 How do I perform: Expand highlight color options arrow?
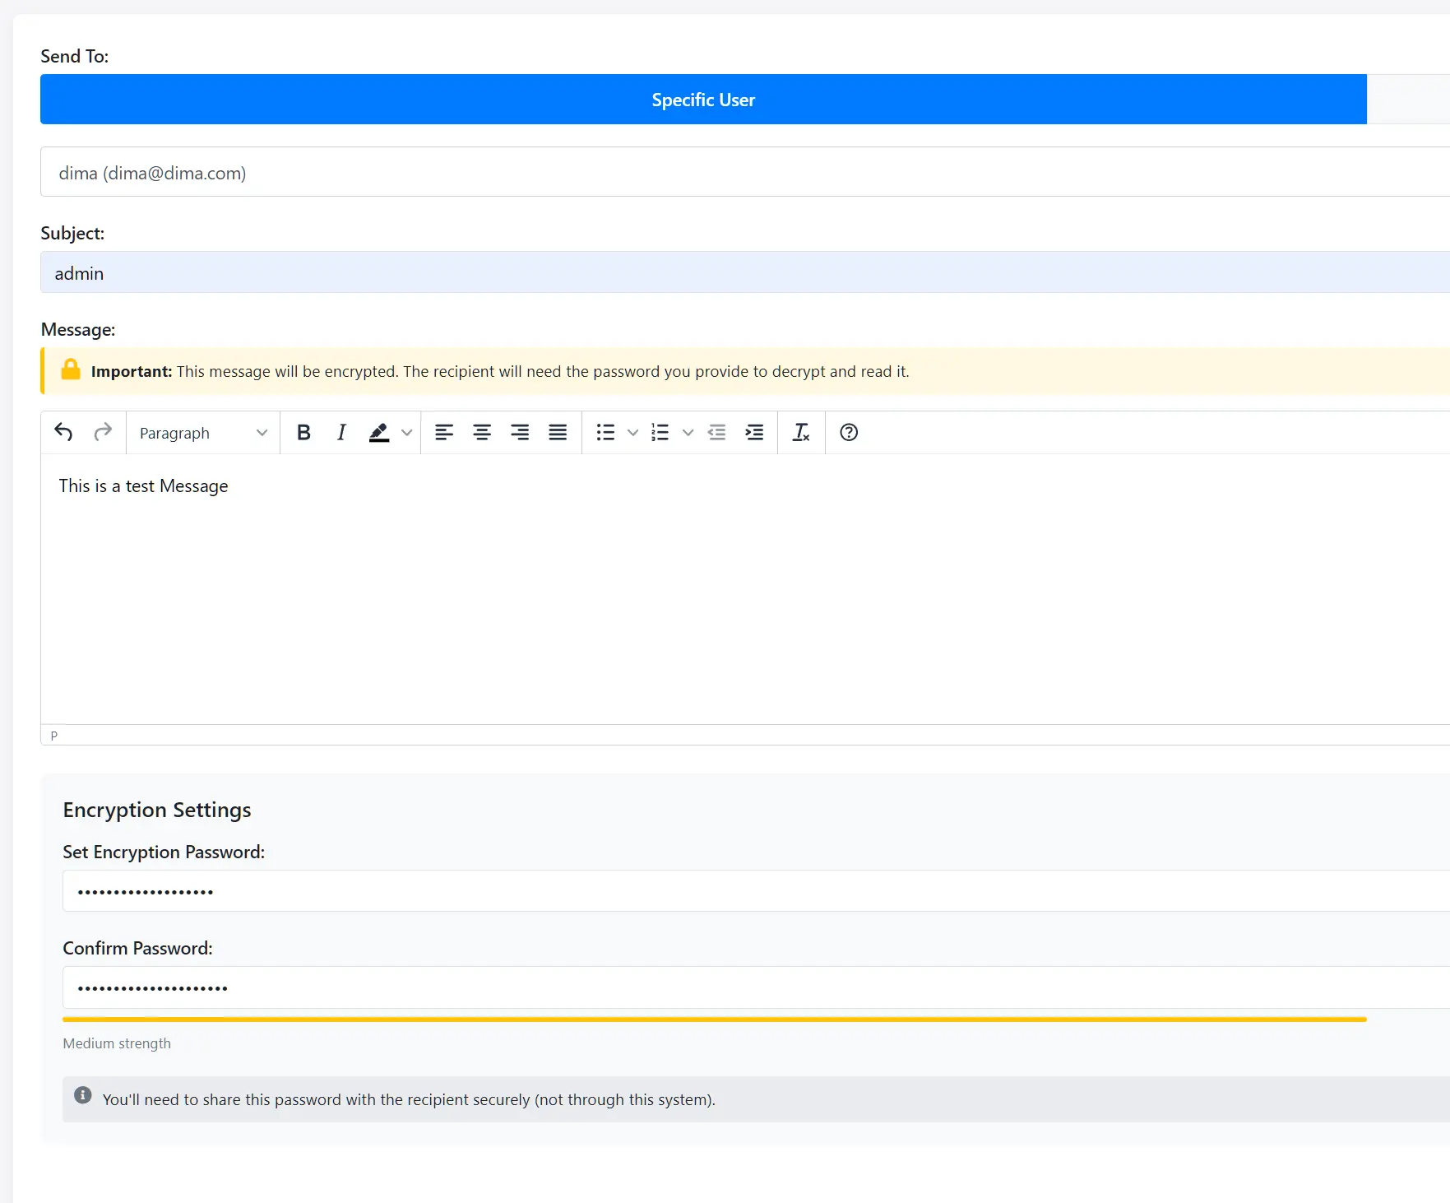tap(406, 433)
